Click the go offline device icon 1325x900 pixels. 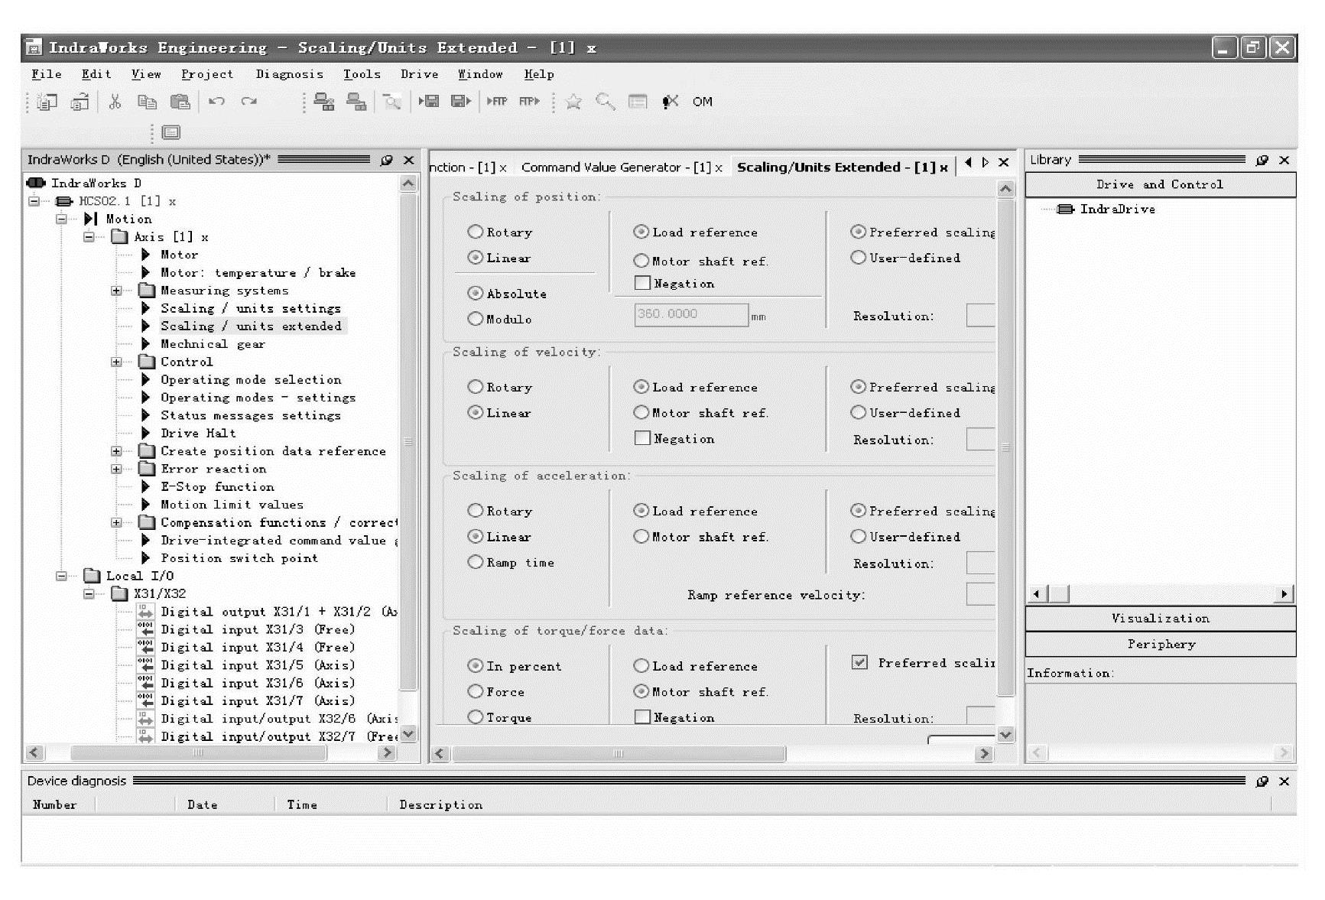pos(356,102)
